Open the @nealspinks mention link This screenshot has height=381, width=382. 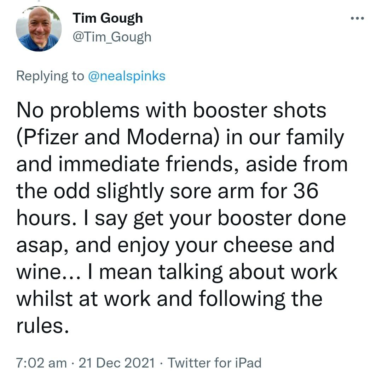[x=126, y=76]
